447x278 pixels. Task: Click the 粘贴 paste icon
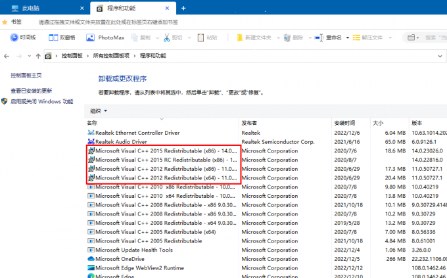(x=200, y=37)
